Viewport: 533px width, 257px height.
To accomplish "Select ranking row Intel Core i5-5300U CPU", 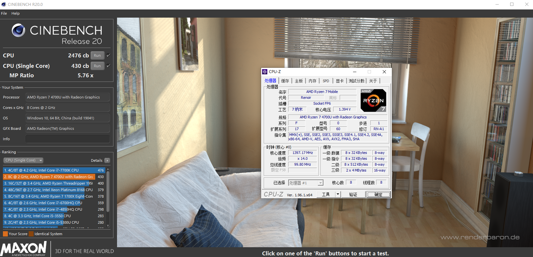I will 54,222.
